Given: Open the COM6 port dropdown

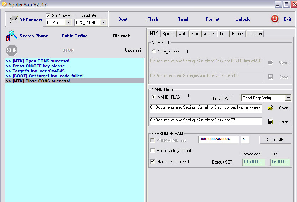Looking at the screenshot, I should tap(68, 22).
